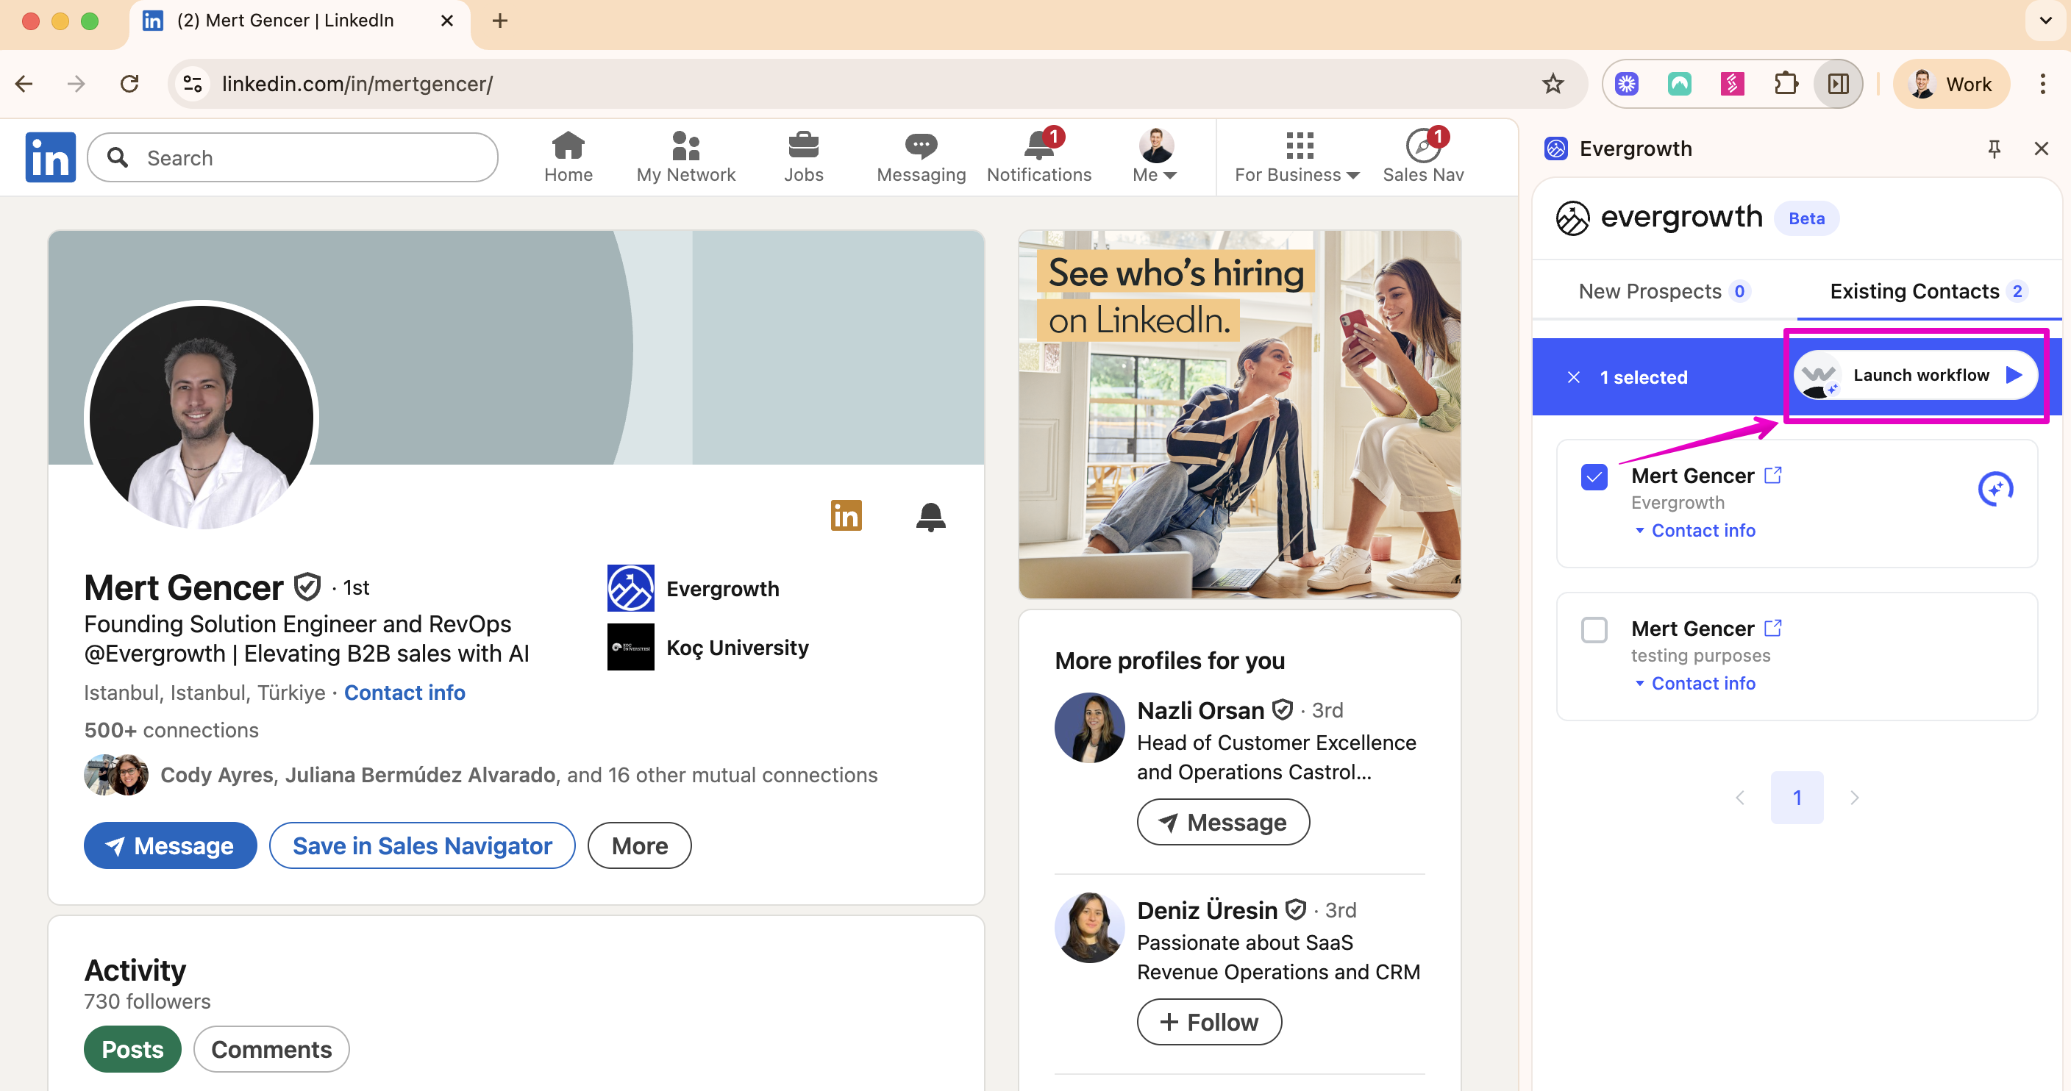This screenshot has height=1091, width=2071.
Task: Click the LinkedIn profile search field
Action: click(x=292, y=157)
